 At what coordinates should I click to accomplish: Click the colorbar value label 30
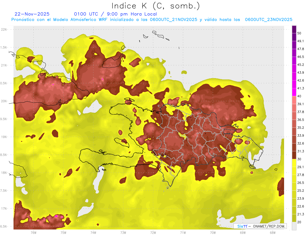coord(299,159)
